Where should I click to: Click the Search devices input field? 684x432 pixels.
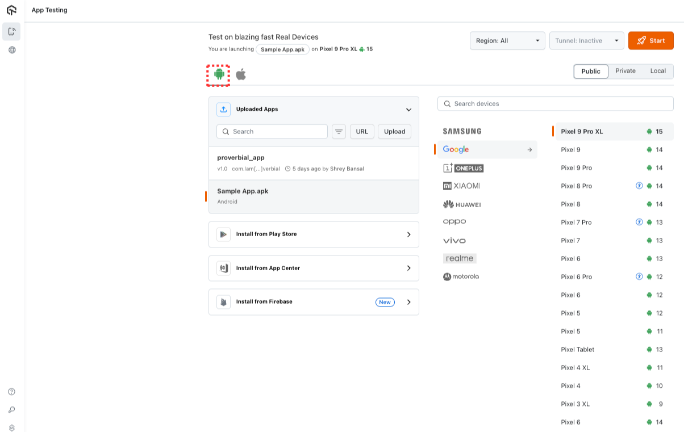click(x=555, y=103)
